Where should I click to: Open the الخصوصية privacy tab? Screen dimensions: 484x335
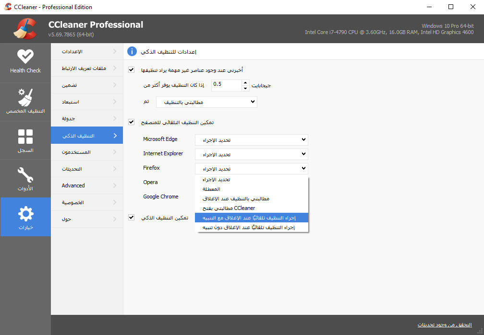coord(87,202)
